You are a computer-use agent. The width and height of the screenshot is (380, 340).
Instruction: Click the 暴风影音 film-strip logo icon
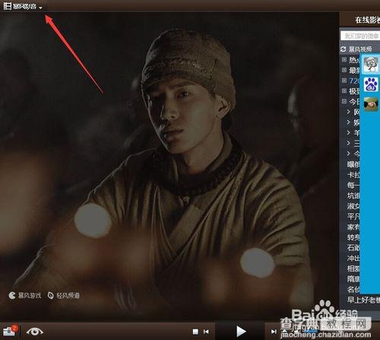tap(7, 6)
